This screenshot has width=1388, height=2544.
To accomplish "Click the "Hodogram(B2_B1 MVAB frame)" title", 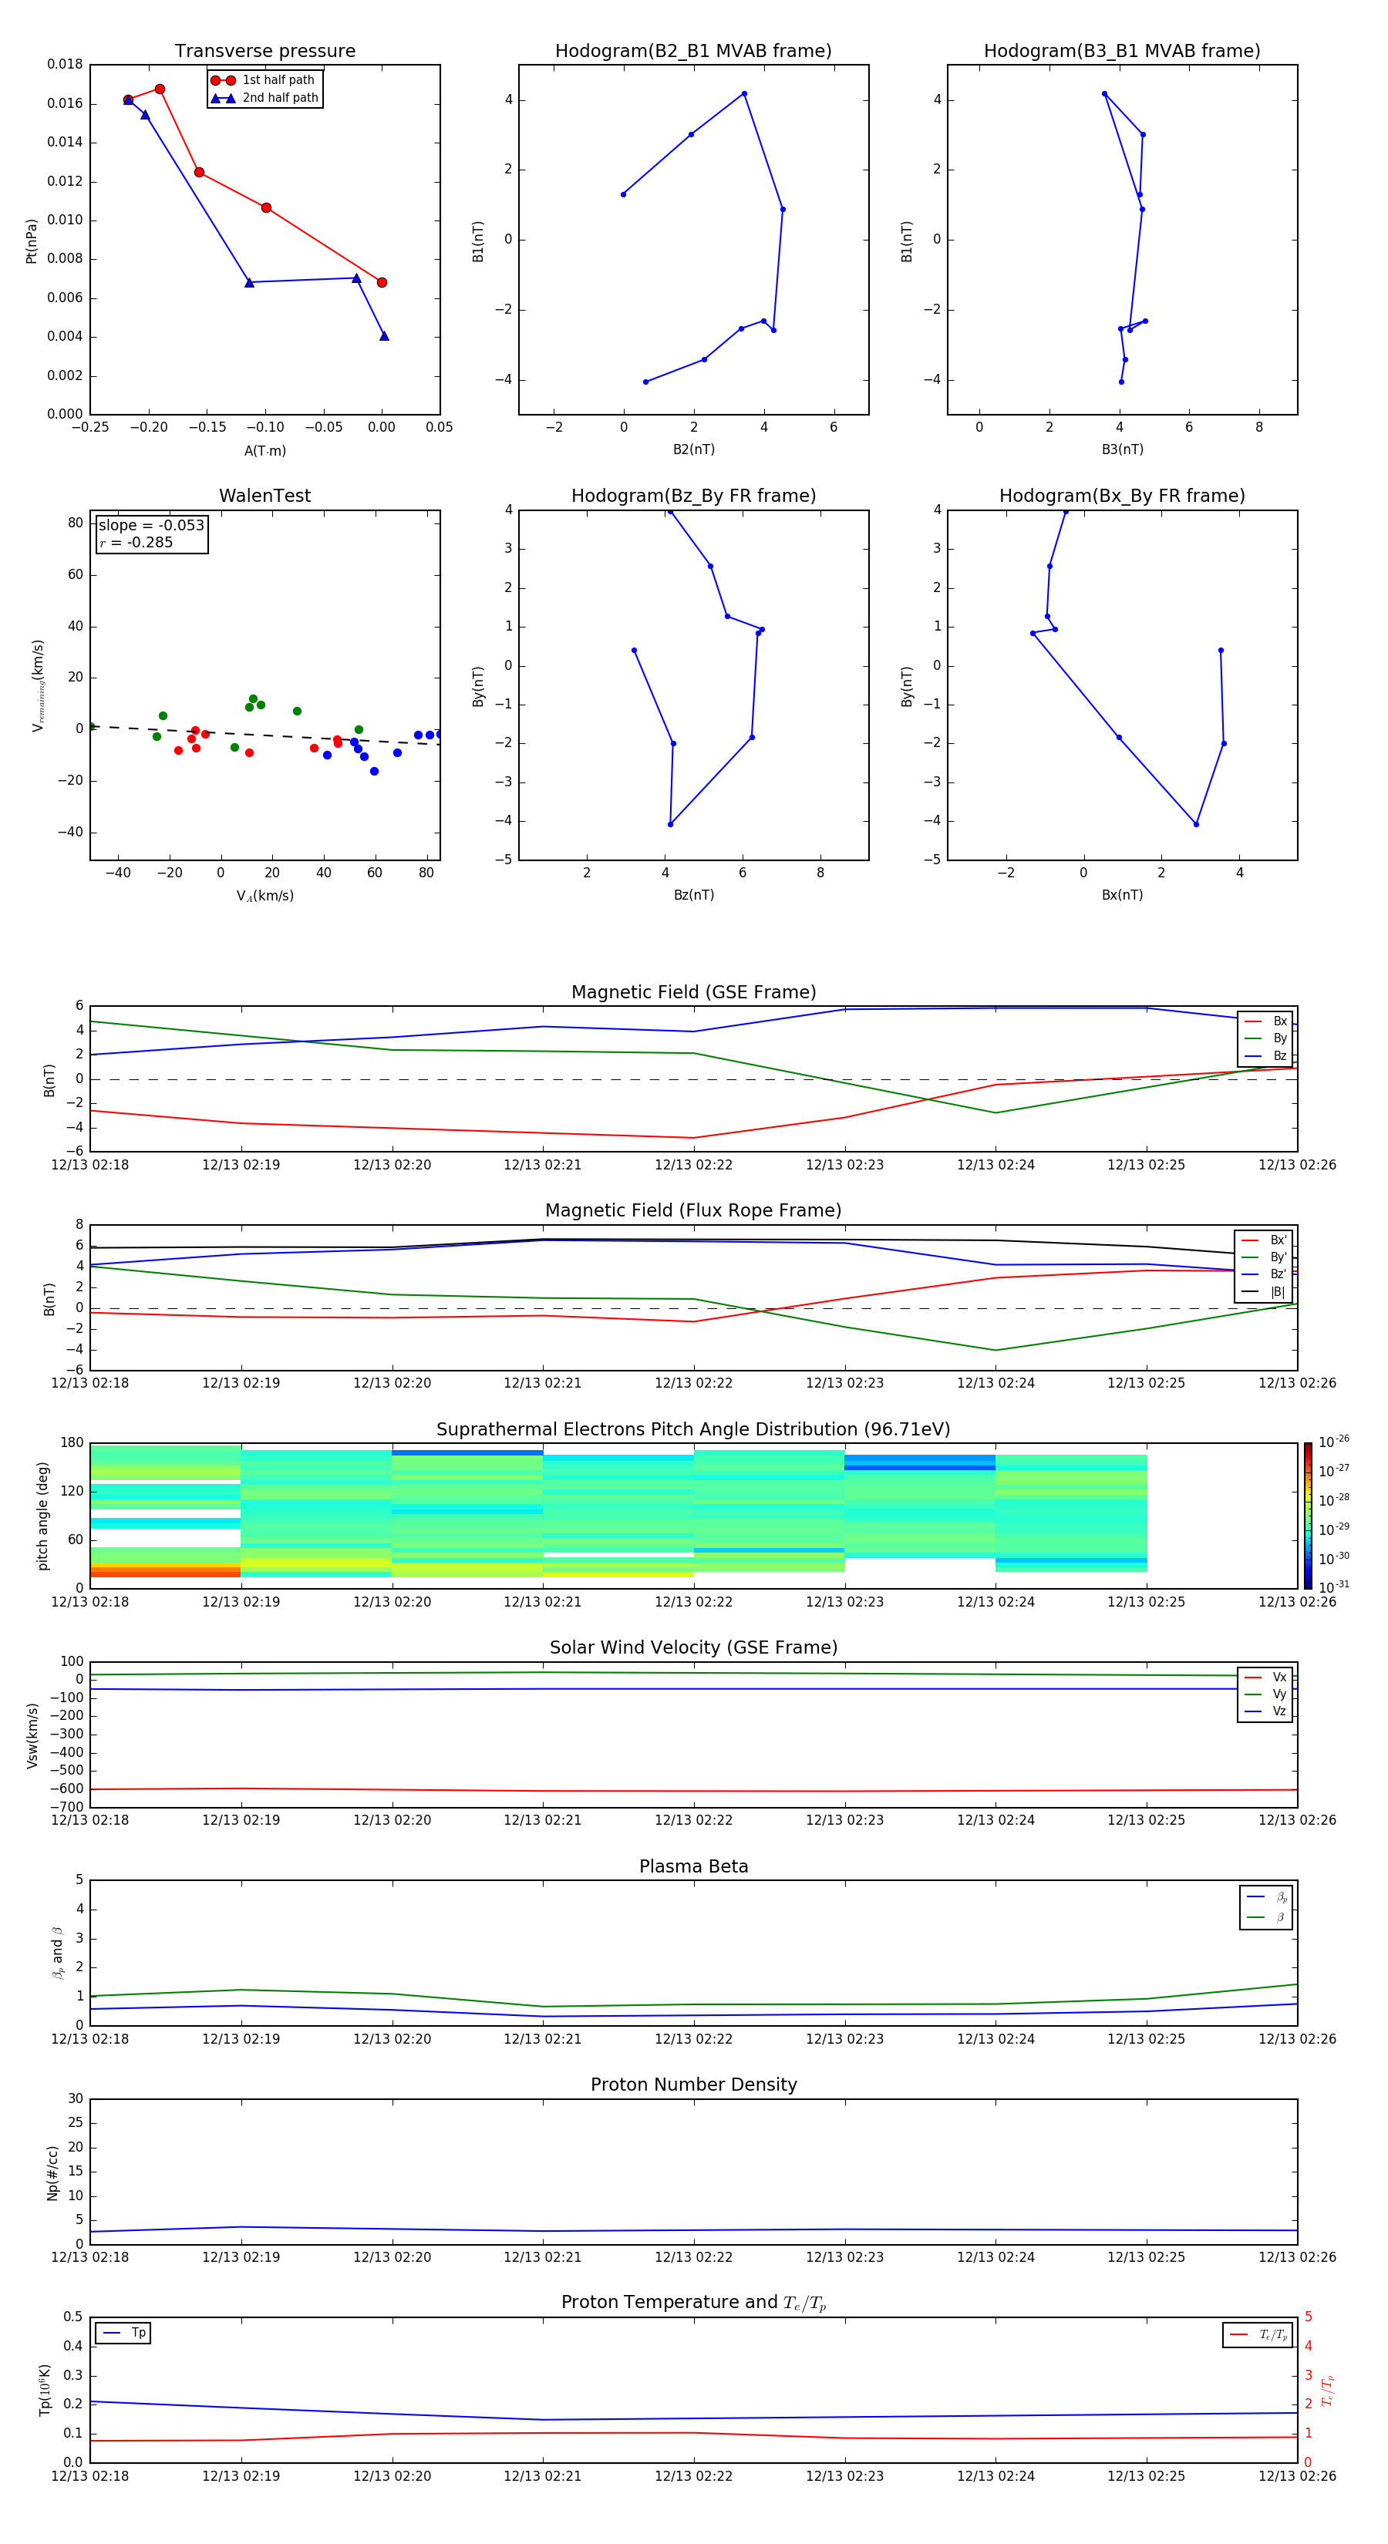I will [x=693, y=50].
